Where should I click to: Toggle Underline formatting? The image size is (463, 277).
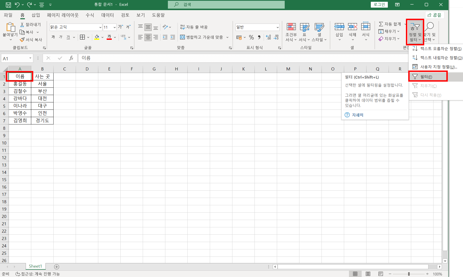(x=68, y=37)
